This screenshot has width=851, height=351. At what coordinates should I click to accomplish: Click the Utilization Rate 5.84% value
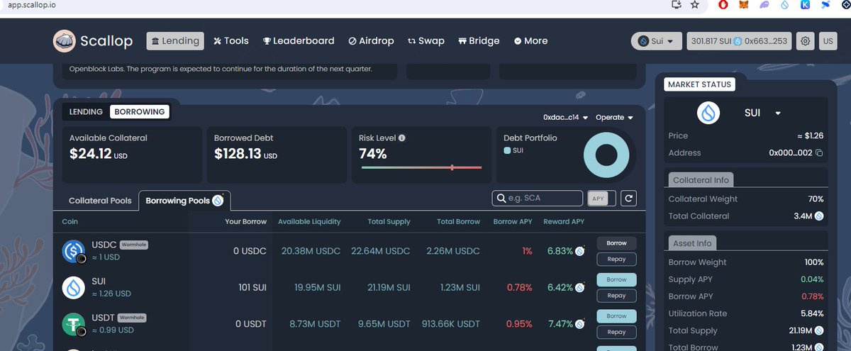(x=811, y=313)
